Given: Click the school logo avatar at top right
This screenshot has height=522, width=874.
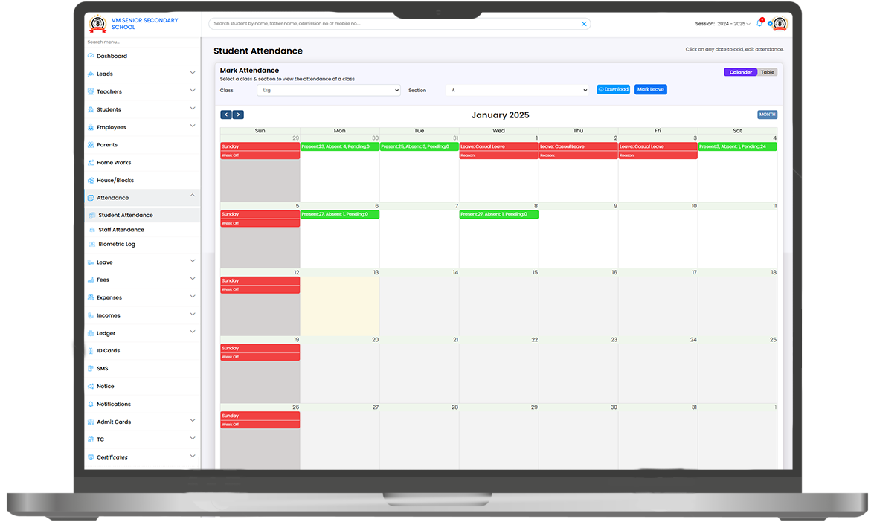Looking at the screenshot, I should 778,23.
